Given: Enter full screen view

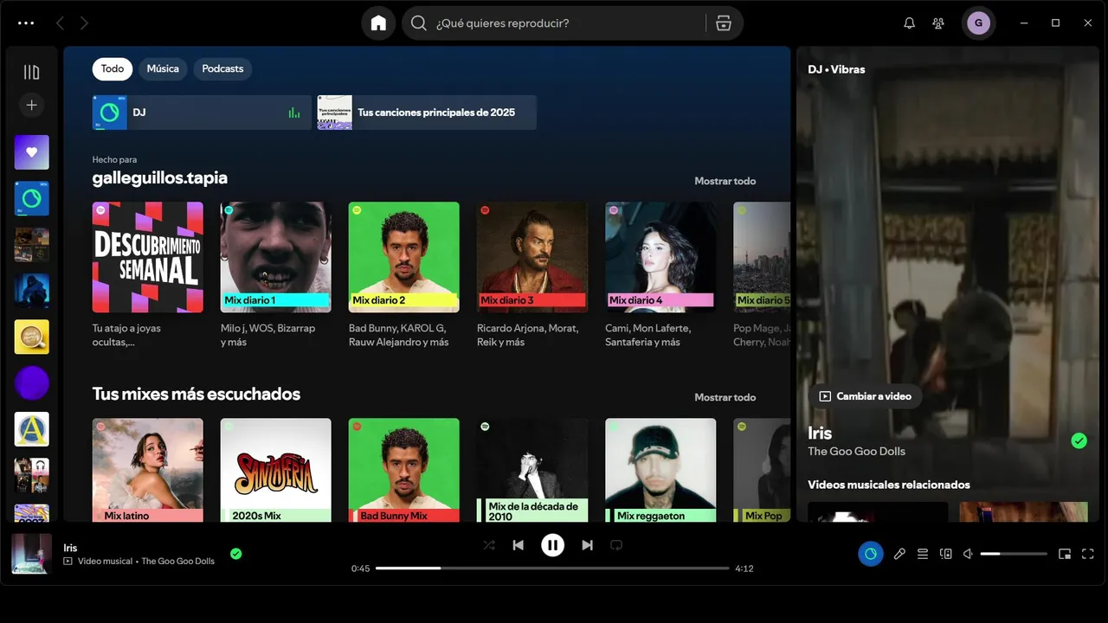Looking at the screenshot, I should tap(1088, 554).
